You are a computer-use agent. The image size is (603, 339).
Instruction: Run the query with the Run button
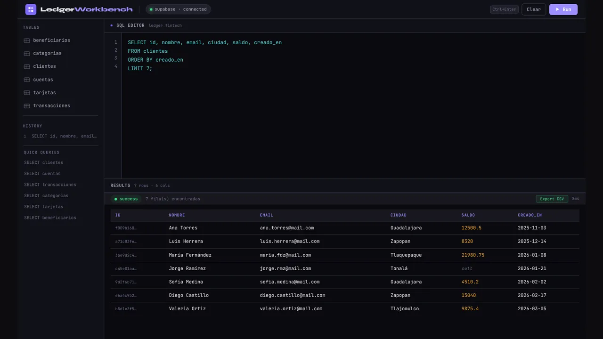coord(563,9)
